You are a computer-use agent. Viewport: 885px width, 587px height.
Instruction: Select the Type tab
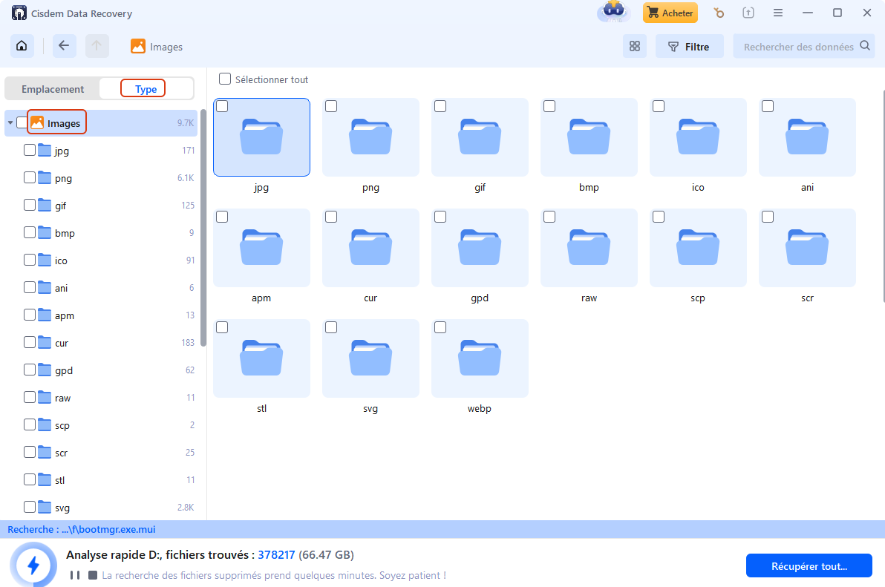pos(146,89)
